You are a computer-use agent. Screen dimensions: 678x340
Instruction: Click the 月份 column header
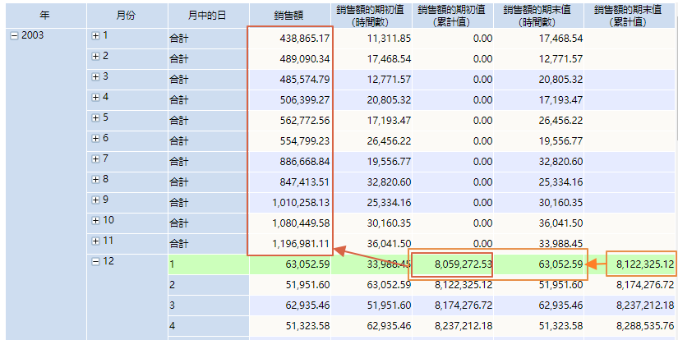(x=127, y=16)
